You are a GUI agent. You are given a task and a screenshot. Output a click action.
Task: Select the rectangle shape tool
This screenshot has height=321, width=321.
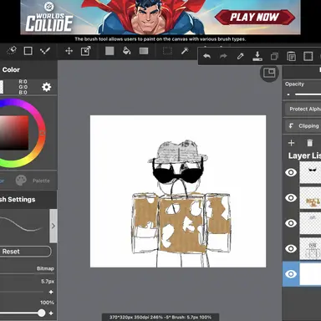28,51
